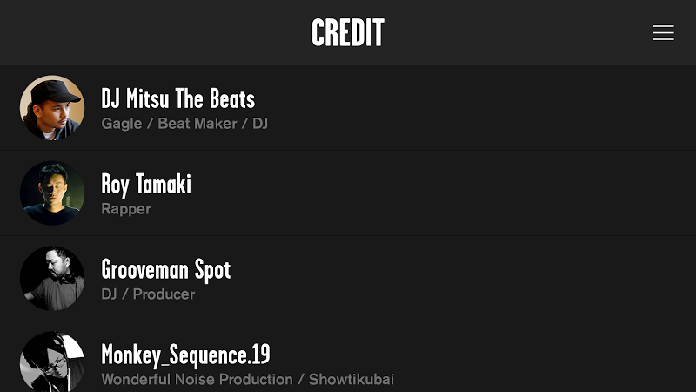The height and width of the screenshot is (392, 696).
Task: Tap the Monkey_Sequence.19 avatar
Action: 52,362
